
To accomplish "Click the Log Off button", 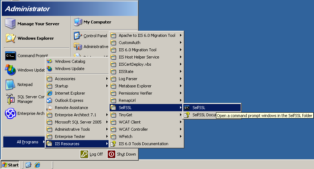I will point(92,154).
